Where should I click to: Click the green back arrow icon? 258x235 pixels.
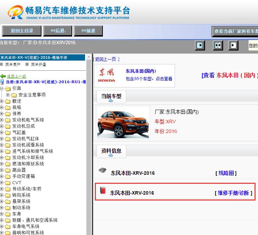[x=3, y=76]
